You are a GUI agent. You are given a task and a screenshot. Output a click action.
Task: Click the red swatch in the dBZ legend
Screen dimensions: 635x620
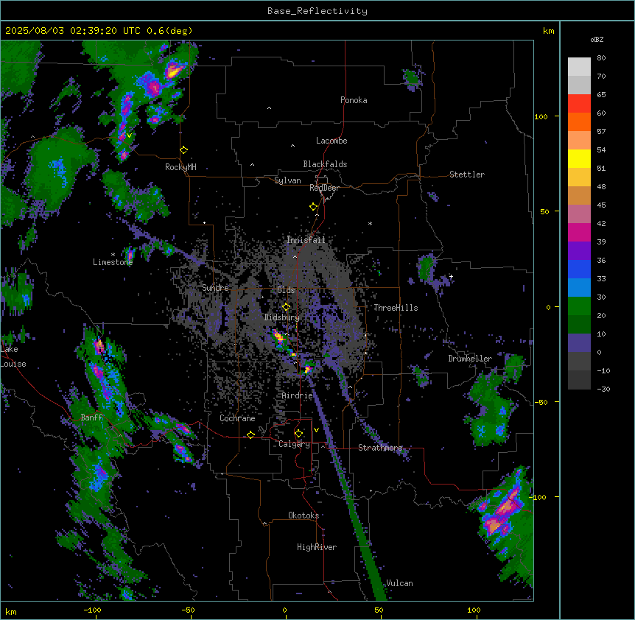tap(579, 104)
